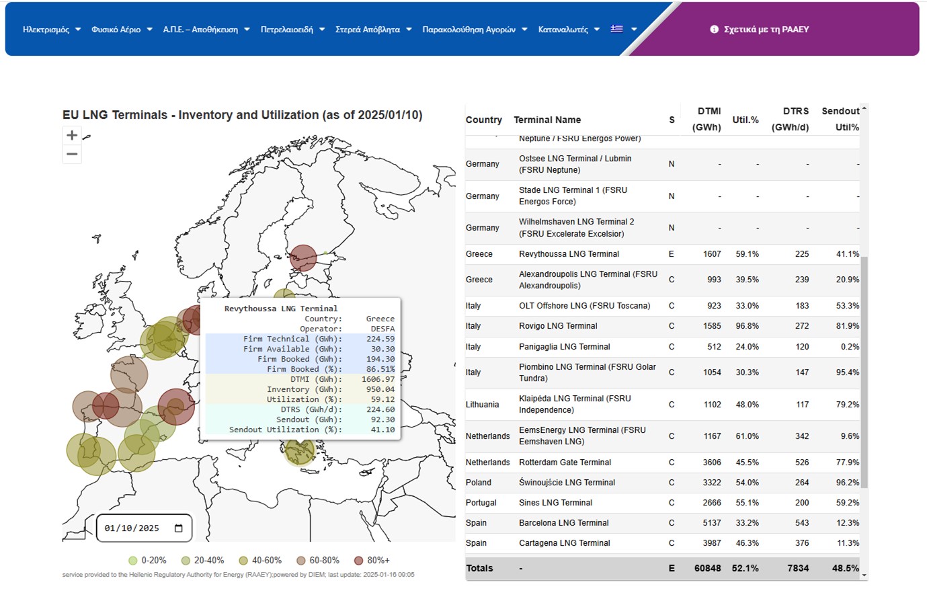
Task: Open the Πετρελαιοειδή dropdown menu
Action: pyautogui.click(x=292, y=30)
